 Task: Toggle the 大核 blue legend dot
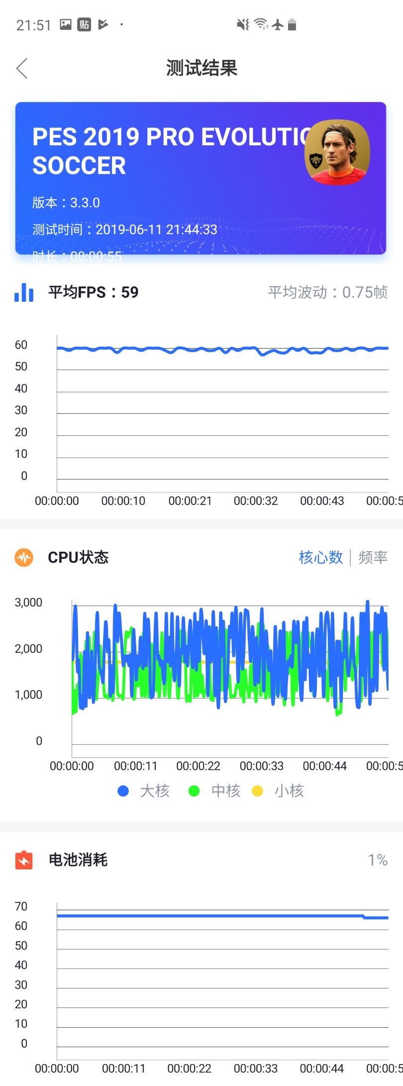123,791
